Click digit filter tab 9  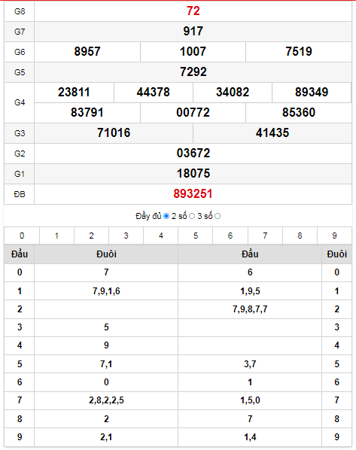334,236
